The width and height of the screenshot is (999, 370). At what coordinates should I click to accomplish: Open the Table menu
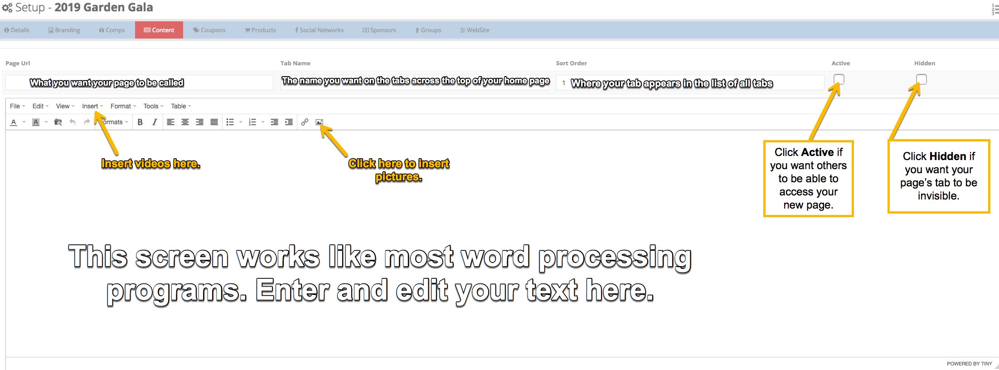tap(180, 106)
